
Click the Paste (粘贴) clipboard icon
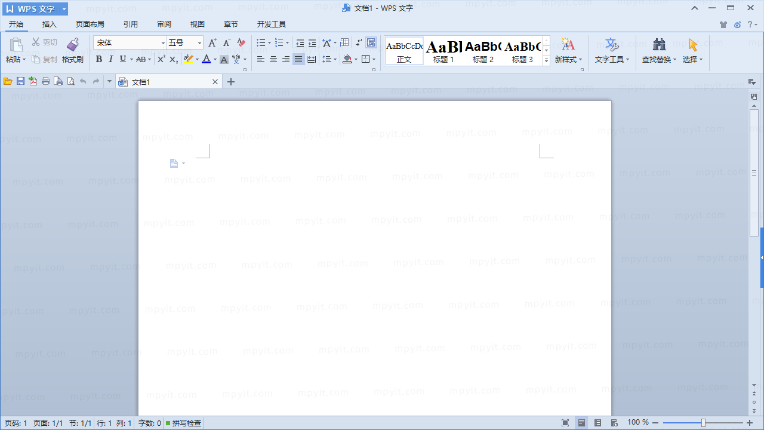tap(16, 45)
